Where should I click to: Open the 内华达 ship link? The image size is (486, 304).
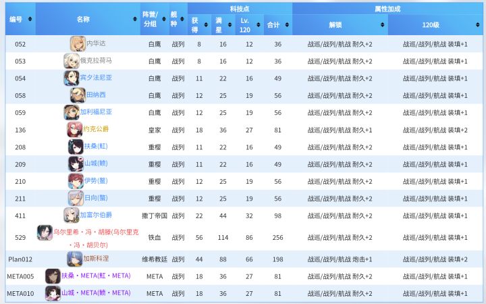(x=96, y=43)
